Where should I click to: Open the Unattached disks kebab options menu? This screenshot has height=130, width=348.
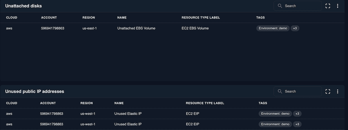(x=338, y=6)
